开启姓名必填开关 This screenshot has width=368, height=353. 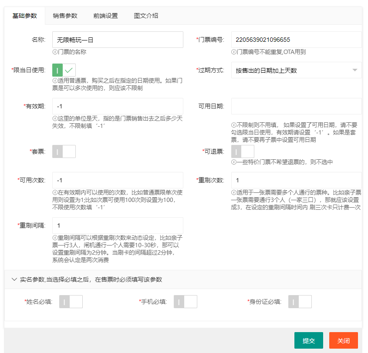click(x=71, y=301)
